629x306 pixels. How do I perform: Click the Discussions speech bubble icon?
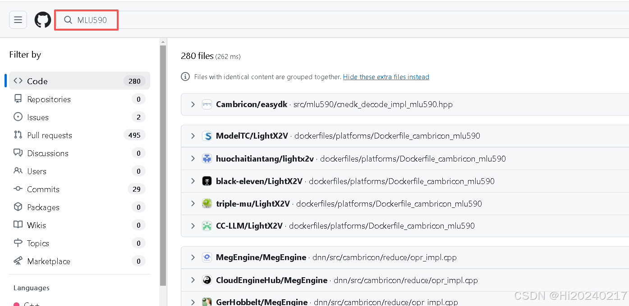[x=18, y=153]
